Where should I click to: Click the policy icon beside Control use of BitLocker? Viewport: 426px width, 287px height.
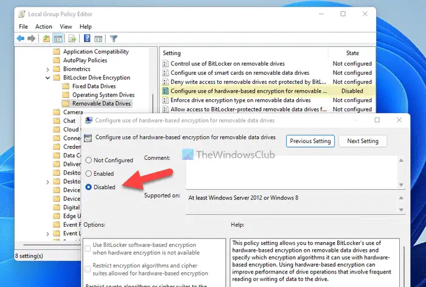166,64
